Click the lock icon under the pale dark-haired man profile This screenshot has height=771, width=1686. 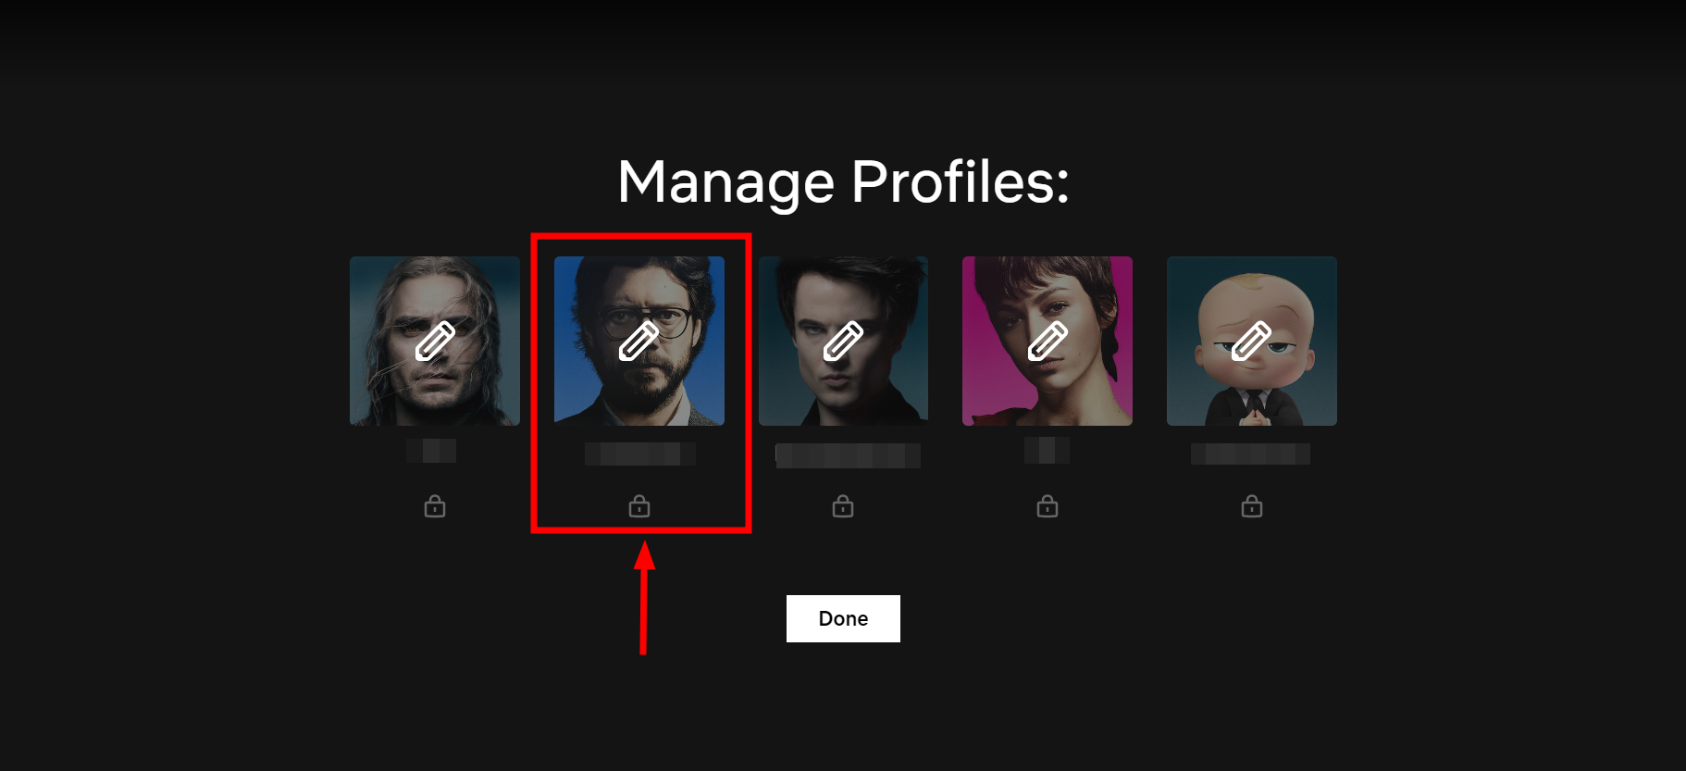point(843,506)
